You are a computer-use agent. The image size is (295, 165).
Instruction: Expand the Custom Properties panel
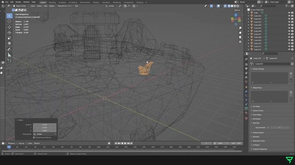tap(260, 149)
